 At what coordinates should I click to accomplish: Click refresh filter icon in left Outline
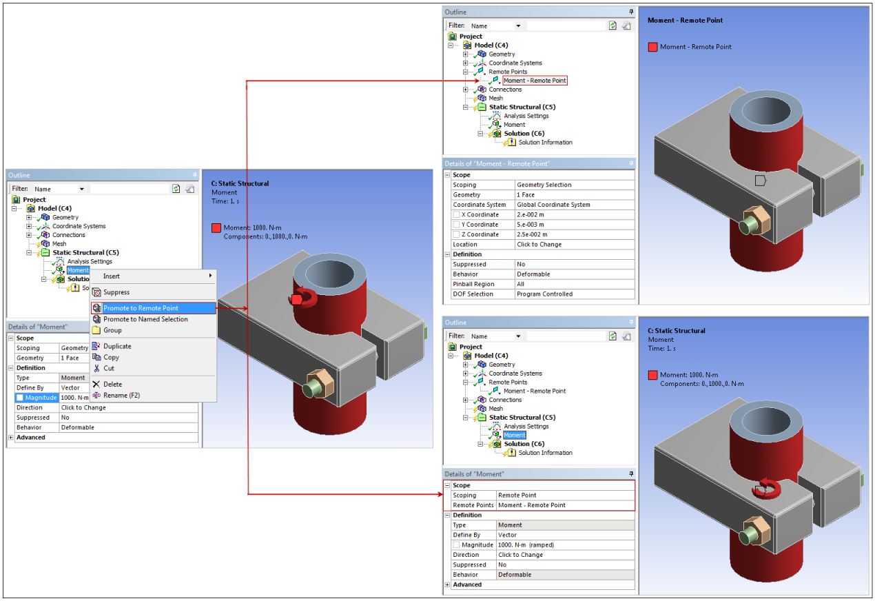176,188
